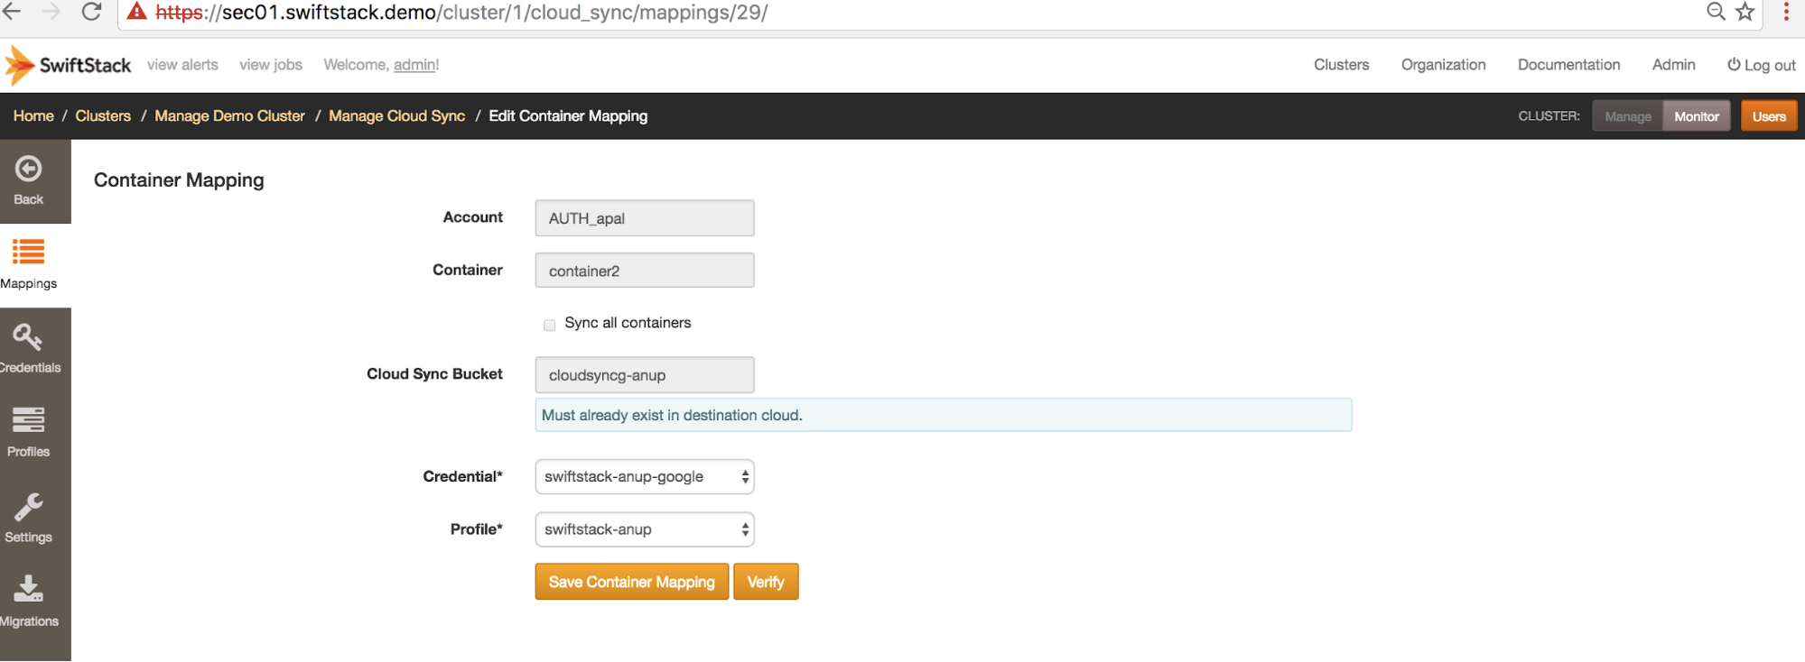
Task: Click the Container input field
Action: [x=645, y=271]
